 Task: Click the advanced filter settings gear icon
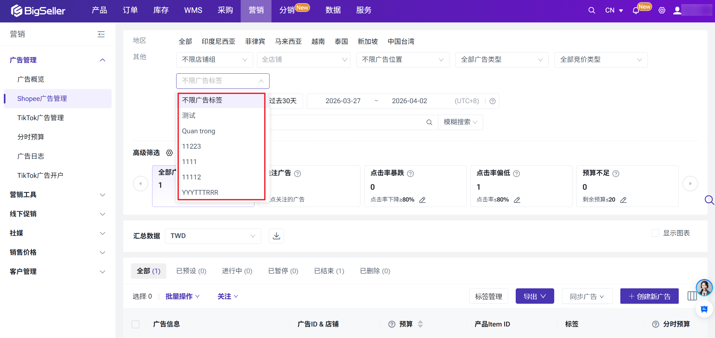169,153
